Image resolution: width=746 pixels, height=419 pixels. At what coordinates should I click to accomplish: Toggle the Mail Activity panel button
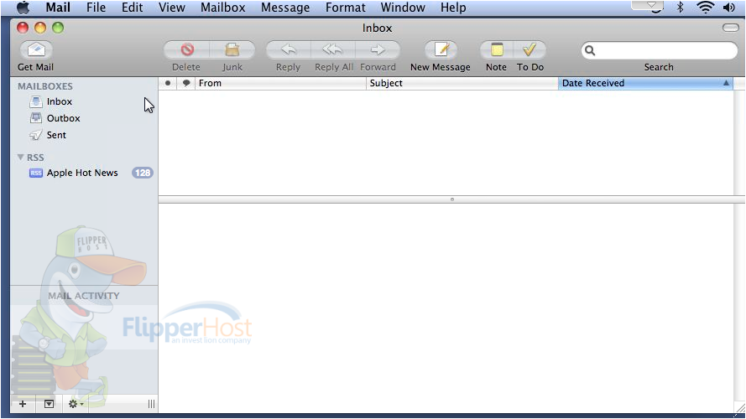coord(49,404)
